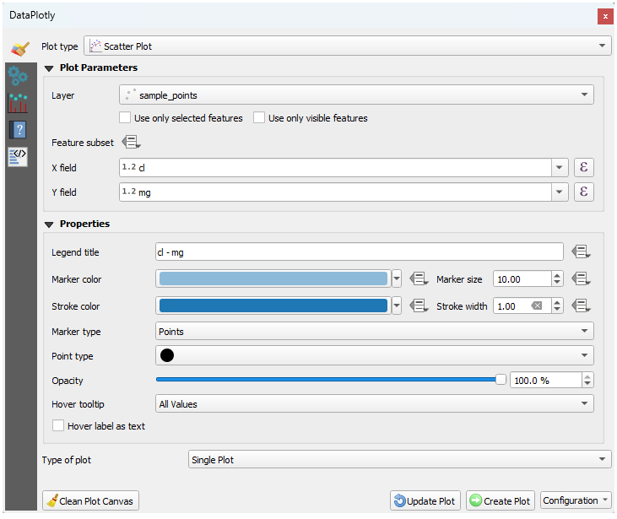This screenshot has width=617, height=519.
Task: Click the Clean Plot Canvas button
Action: tap(90, 500)
